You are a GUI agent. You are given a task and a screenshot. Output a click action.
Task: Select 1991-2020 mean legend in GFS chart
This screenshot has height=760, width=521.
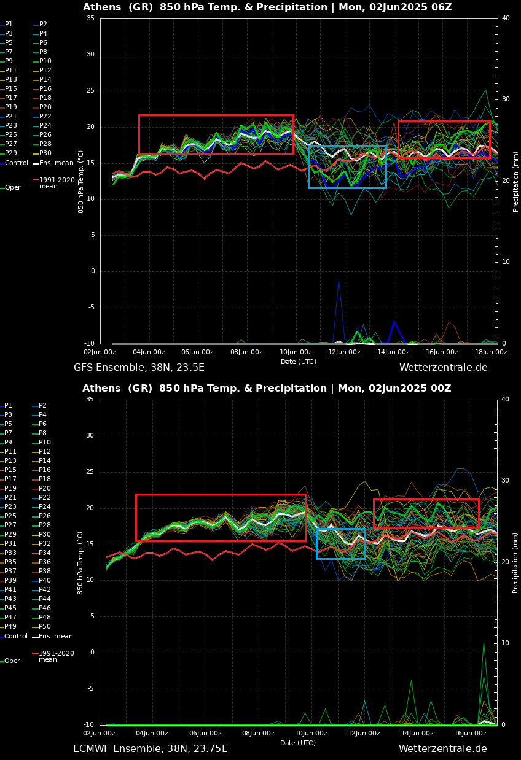tap(57, 183)
